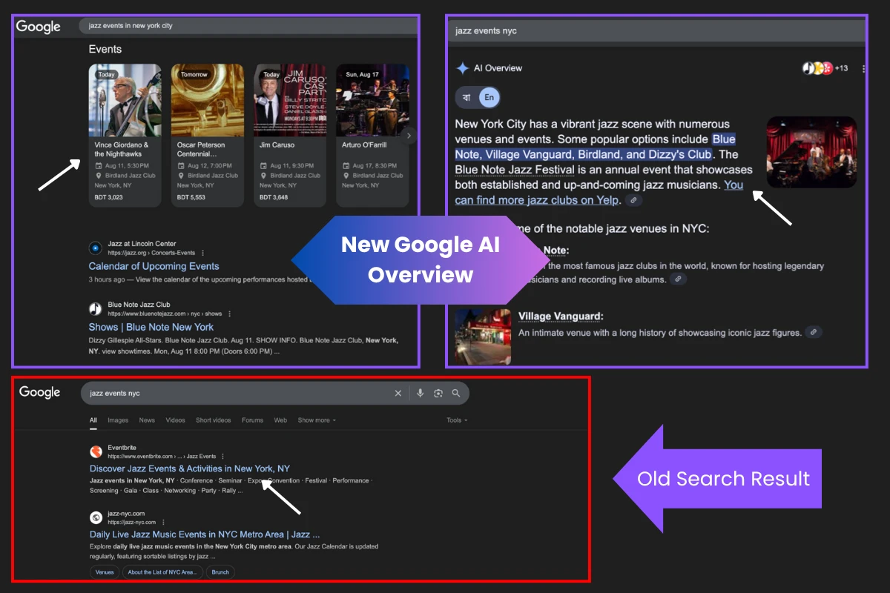Click the Brunch sitelink chip
The height and width of the screenshot is (593, 890).
(220, 572)
